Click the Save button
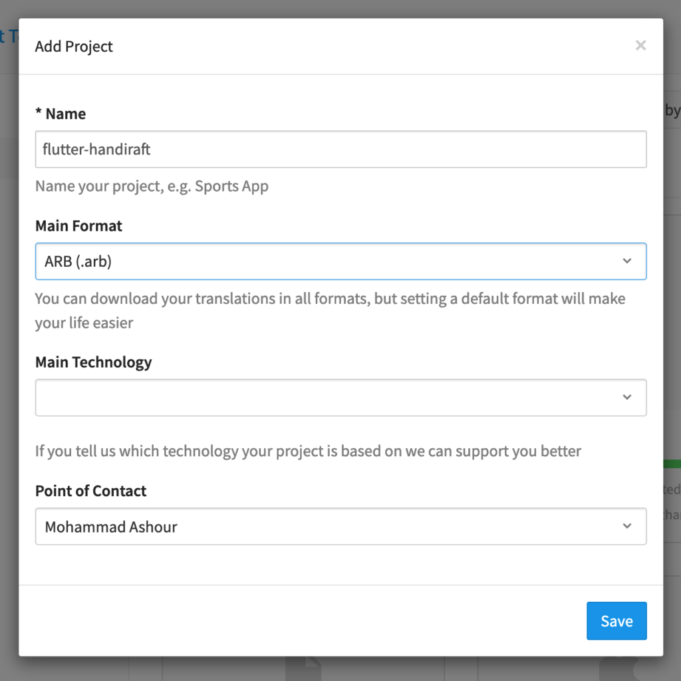Image resolution: width=681 pixels, height=681 pixels. pos(616,620)
